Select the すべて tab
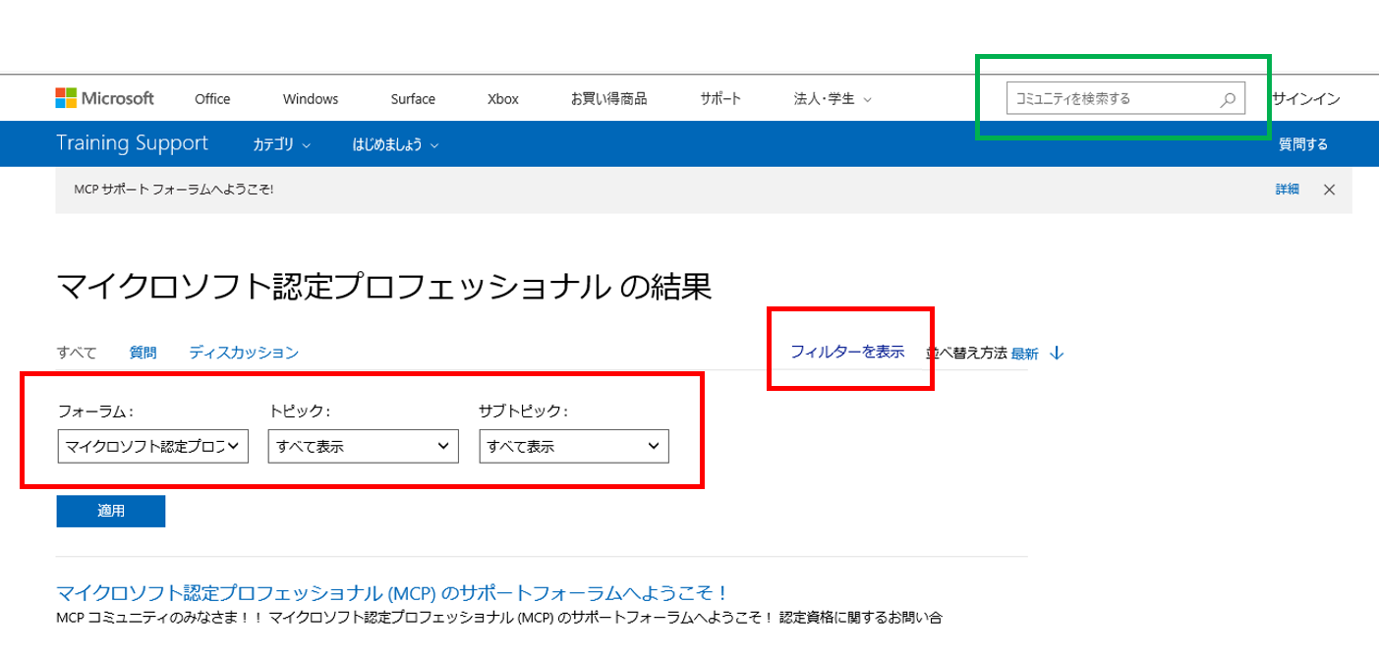1379x659 pixels. (77, 353)
